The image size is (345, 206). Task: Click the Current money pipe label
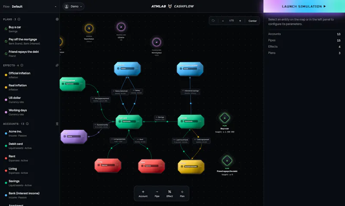(101, 126)
